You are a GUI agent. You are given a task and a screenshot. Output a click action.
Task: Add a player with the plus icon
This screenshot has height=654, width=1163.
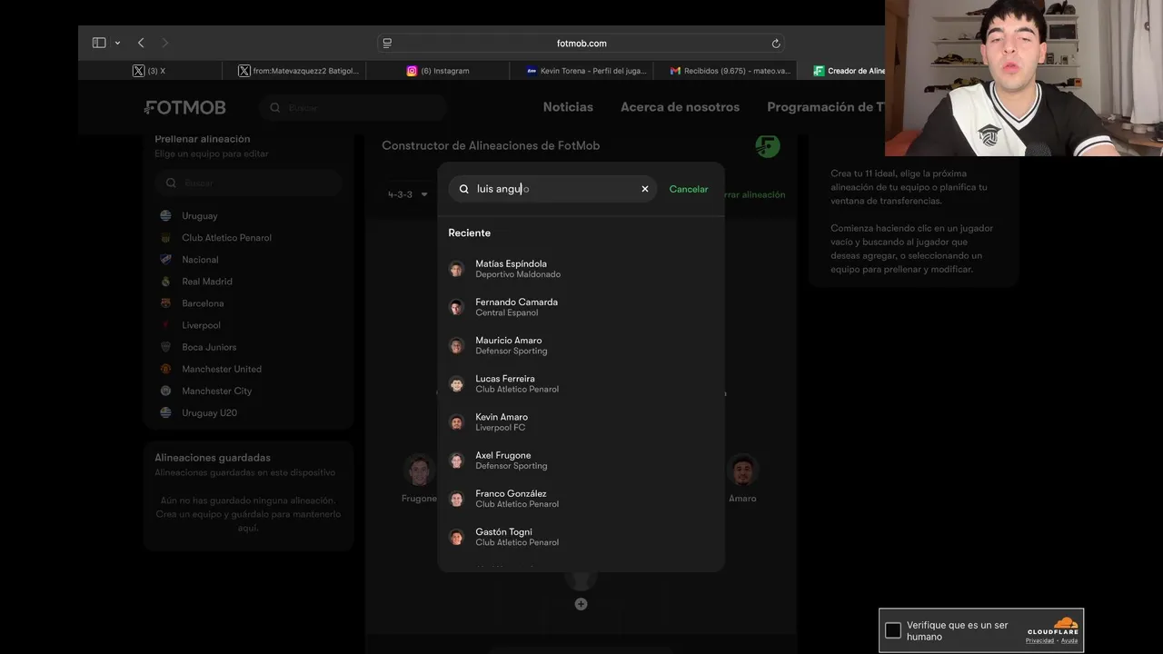(x=581, y=604)
